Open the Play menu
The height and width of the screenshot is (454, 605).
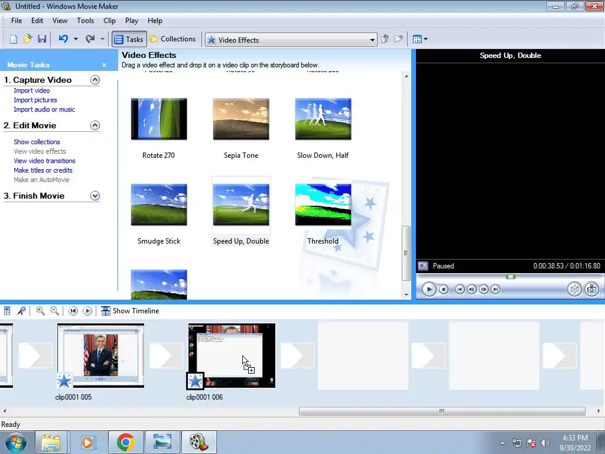click(x=132, y=21)
